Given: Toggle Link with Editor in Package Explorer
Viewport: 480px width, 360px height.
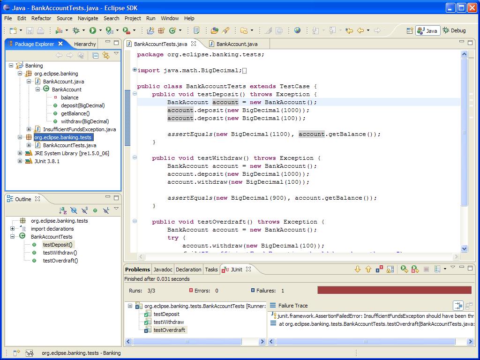Looking at the screenshot, I should [x=106, y=55].
